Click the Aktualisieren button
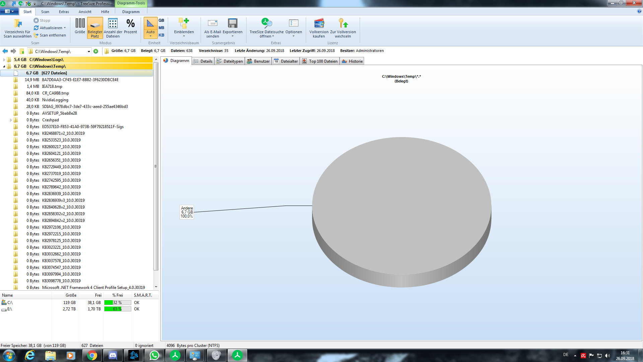Image resolution: width=643 pixels, height=362 pixels. [x=50, y=28]
